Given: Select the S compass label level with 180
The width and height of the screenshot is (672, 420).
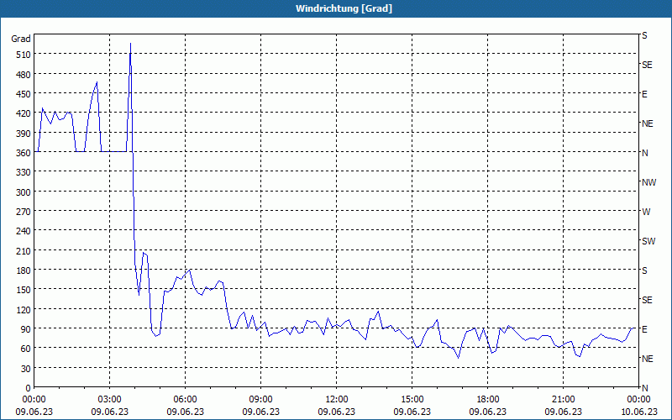Looking at the screenshot, I should (644, 270).
